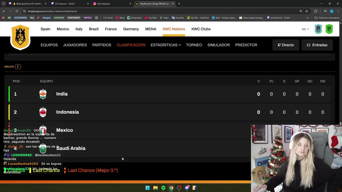Open the TWITCH bookmark folder
The width and height of the screenshot is (342, 192).
(87, 18)
